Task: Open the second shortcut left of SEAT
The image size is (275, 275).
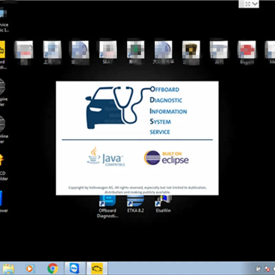Action: 52,52
